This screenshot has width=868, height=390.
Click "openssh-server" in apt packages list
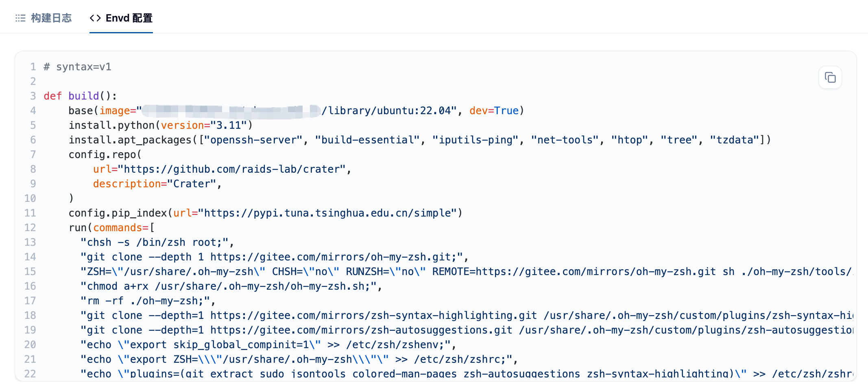pos(253,140)
